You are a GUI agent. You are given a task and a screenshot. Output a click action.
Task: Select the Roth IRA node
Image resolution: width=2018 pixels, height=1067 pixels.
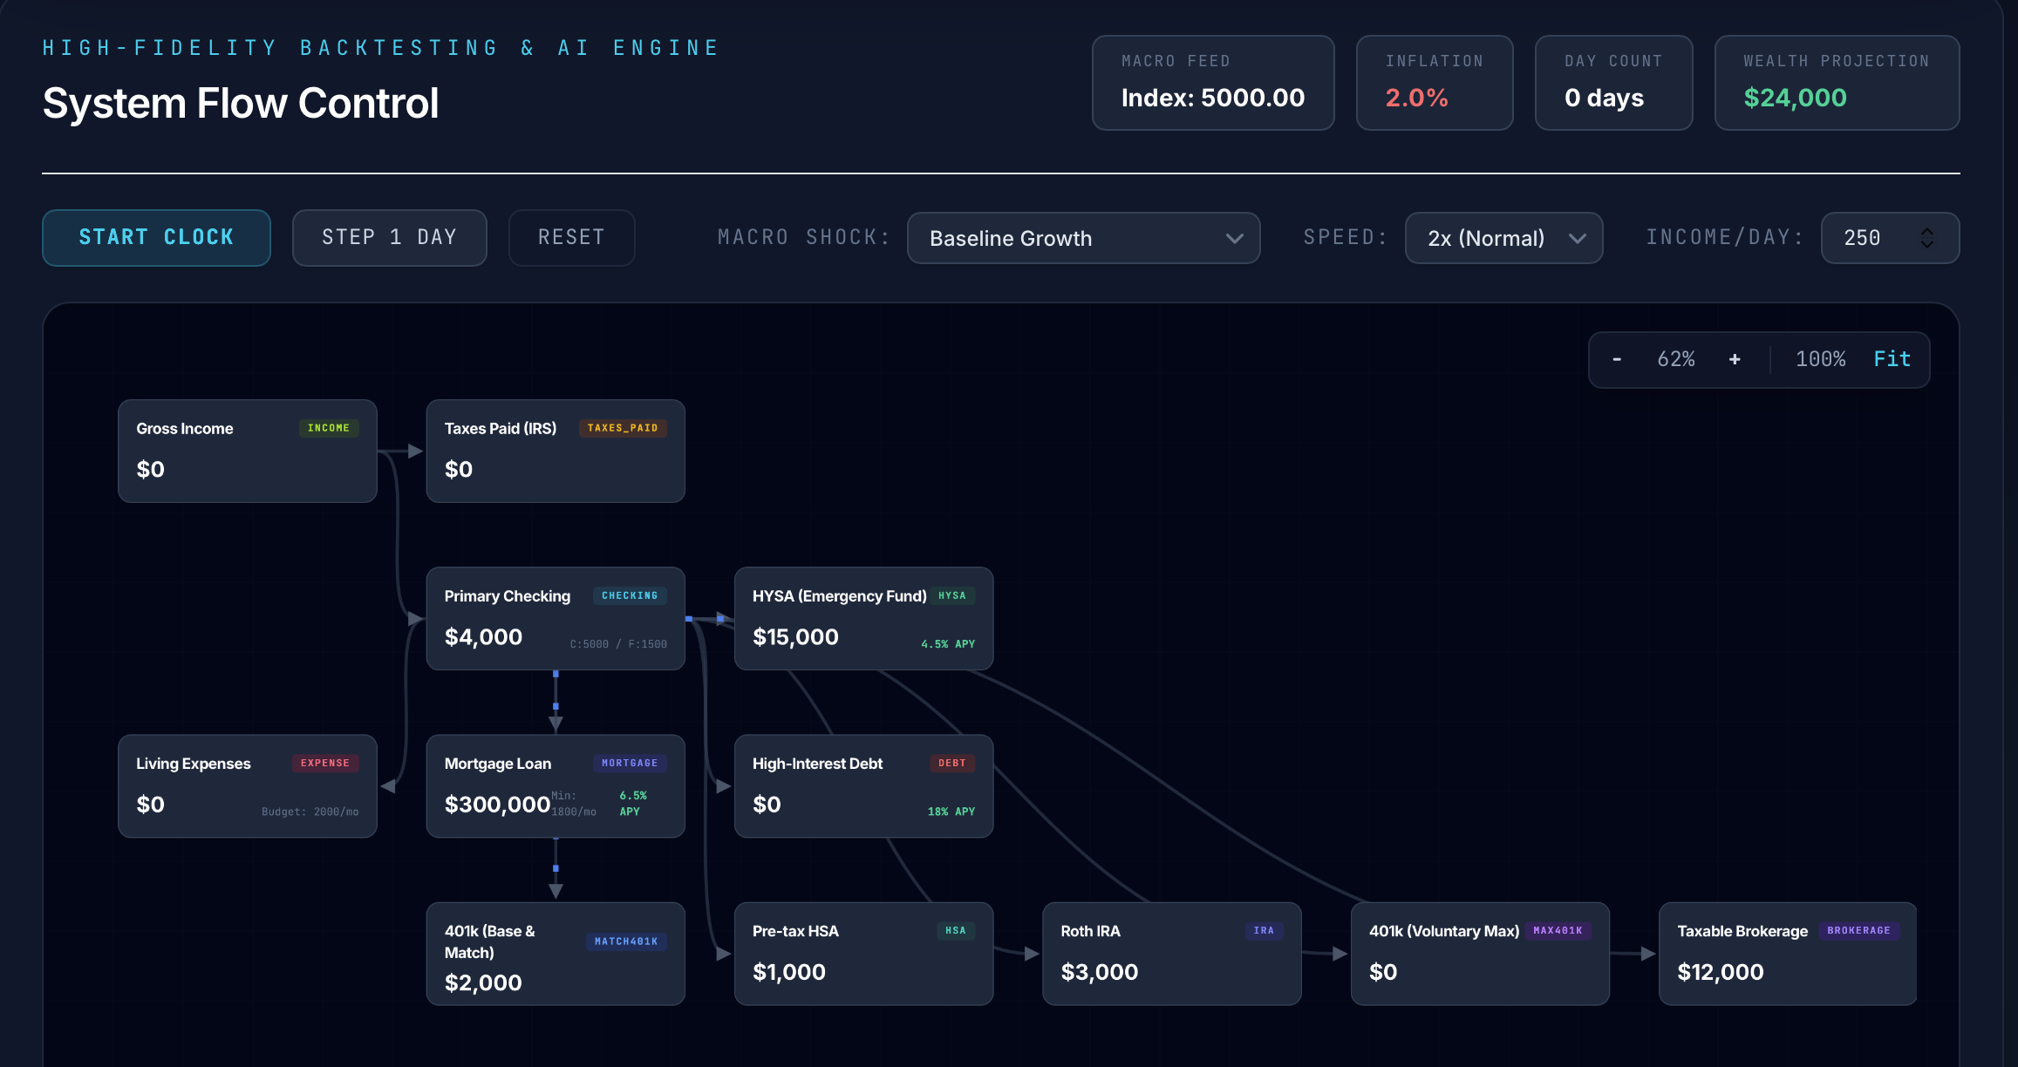click(x=1172, y=953)
